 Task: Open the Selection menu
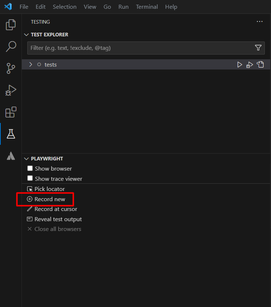65,7
